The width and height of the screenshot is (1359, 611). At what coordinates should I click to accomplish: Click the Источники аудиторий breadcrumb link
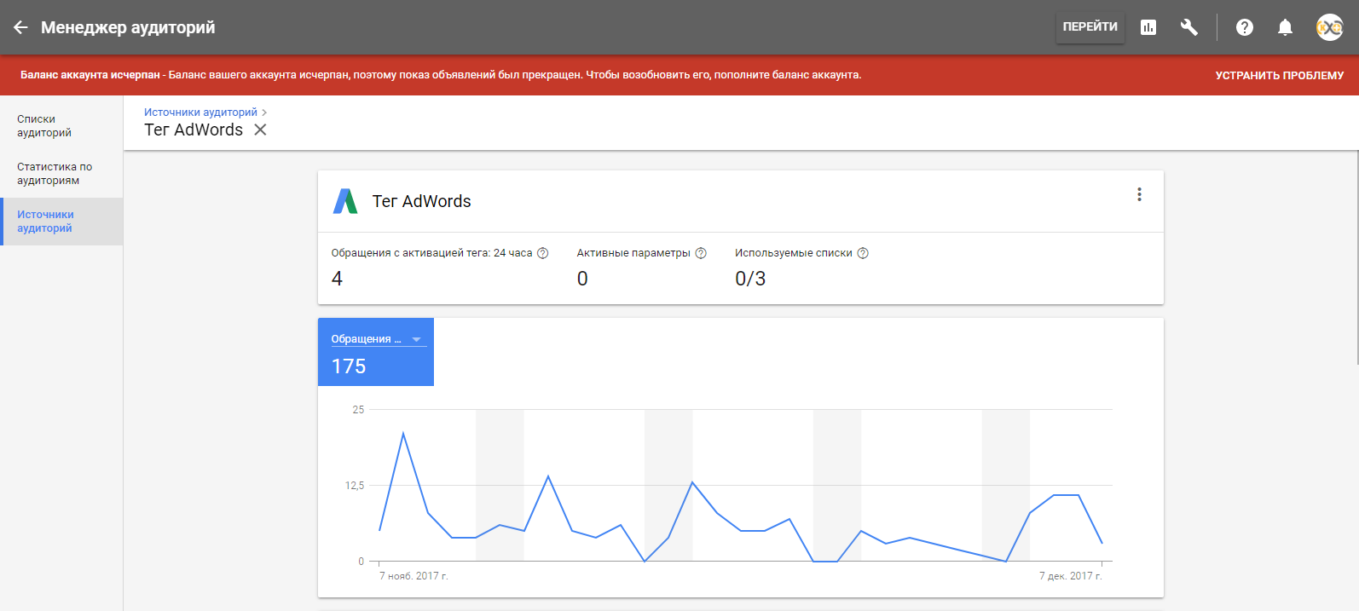pos(200,112)
